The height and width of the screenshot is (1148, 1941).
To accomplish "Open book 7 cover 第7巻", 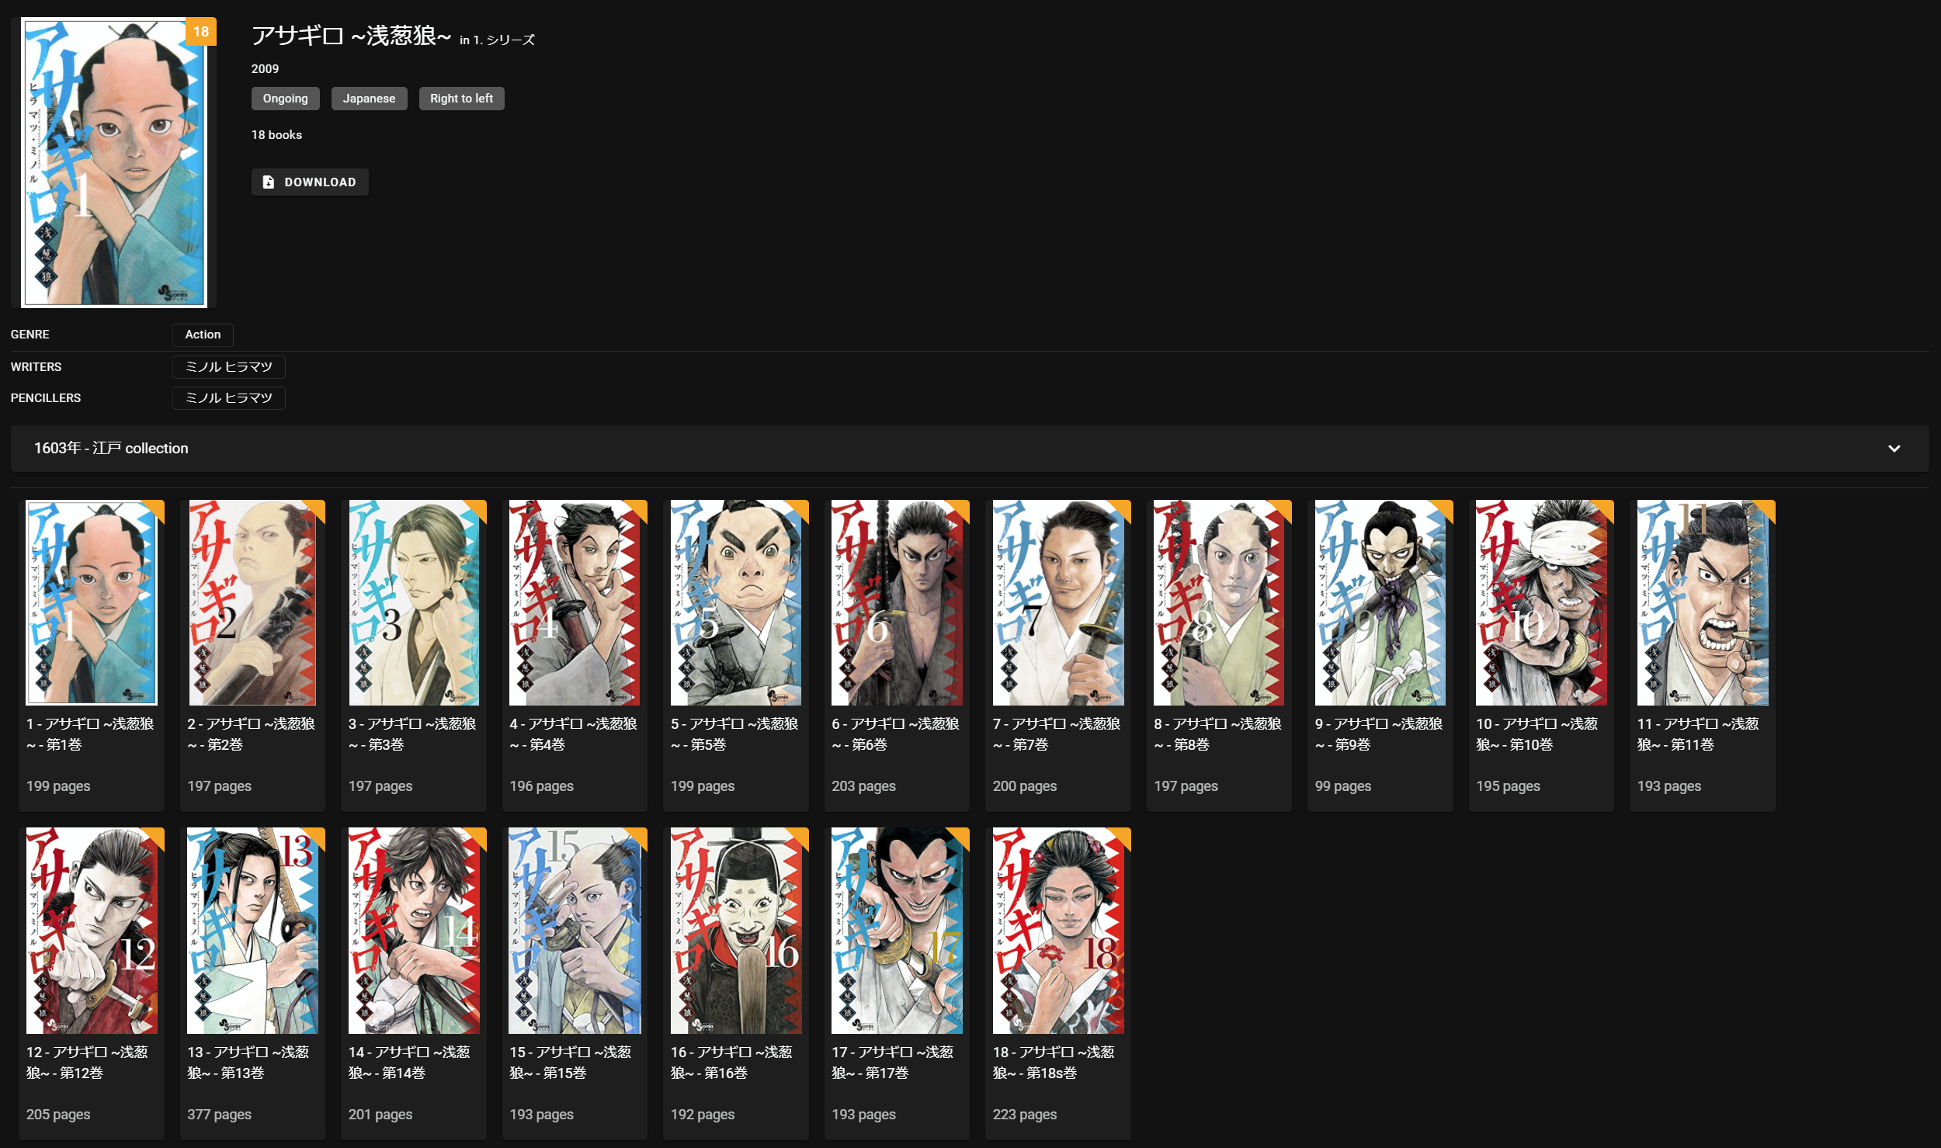I will pos(1058,602).
